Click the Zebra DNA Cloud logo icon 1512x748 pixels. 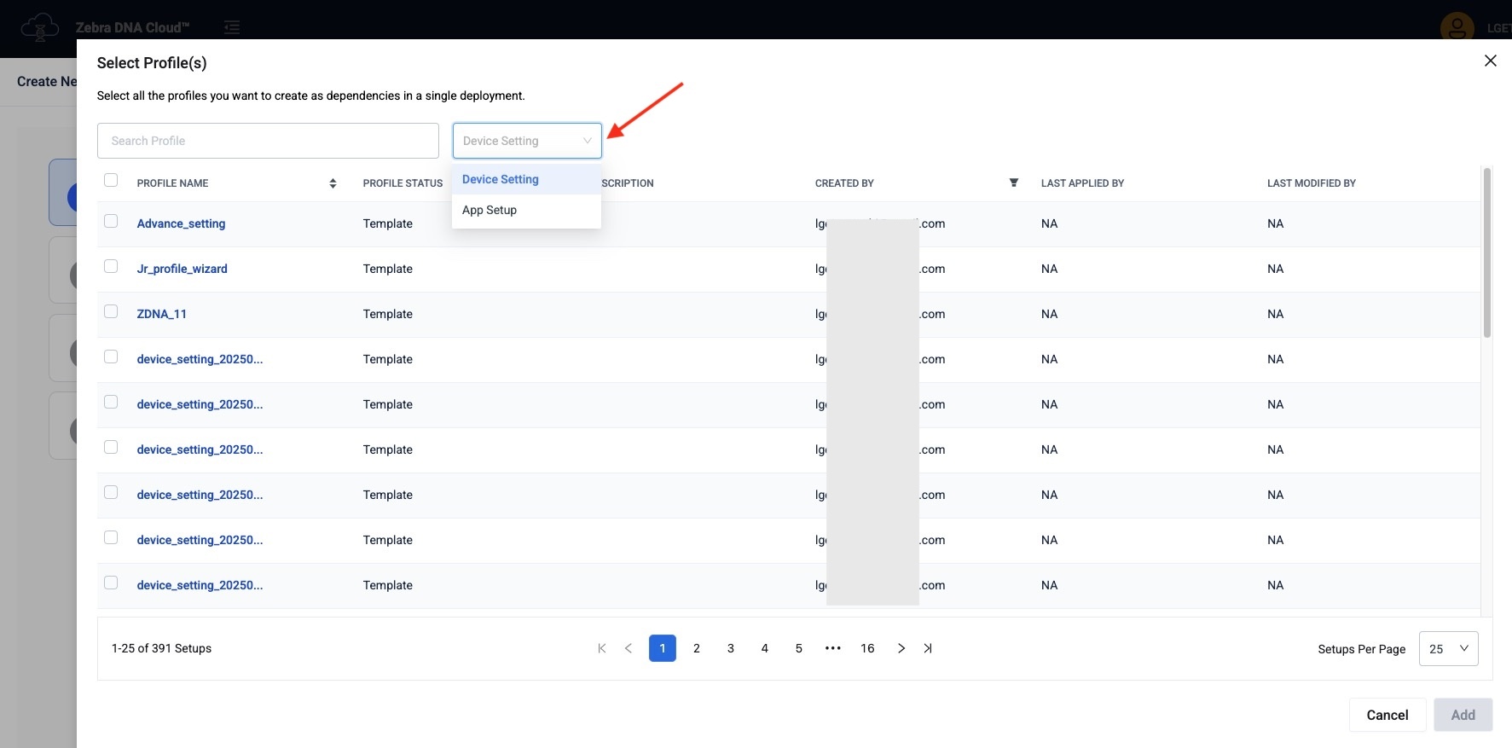coord(39,28)
